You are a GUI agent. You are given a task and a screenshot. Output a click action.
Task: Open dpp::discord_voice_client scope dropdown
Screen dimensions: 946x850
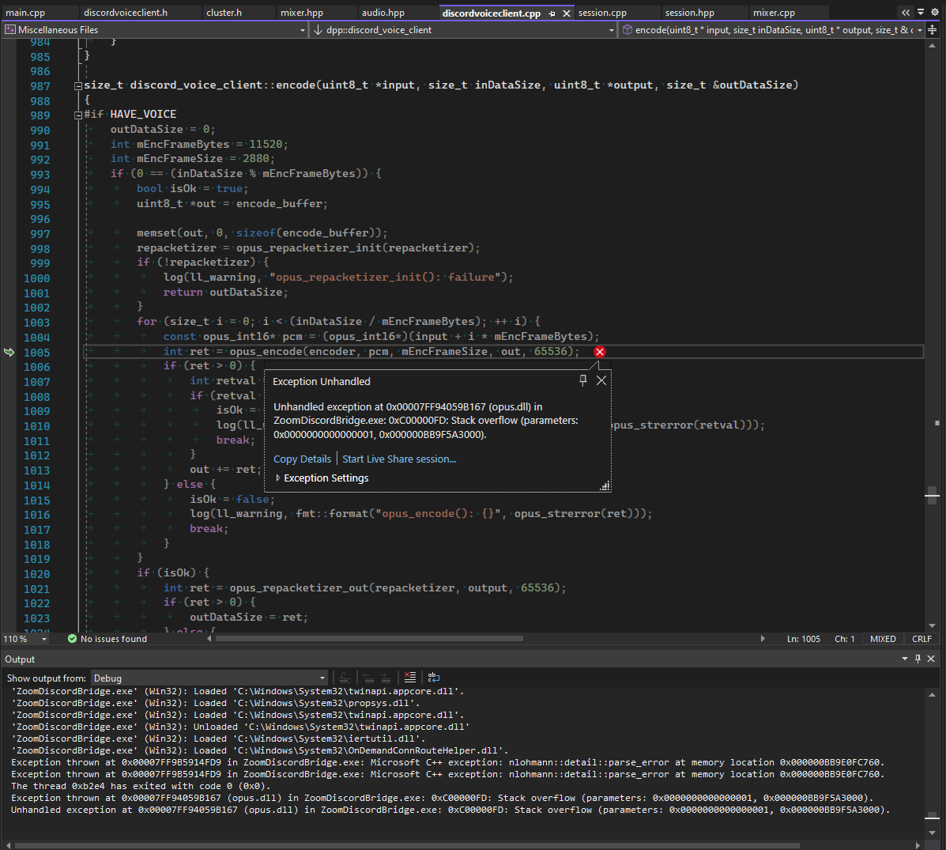(x=611, y=30)
